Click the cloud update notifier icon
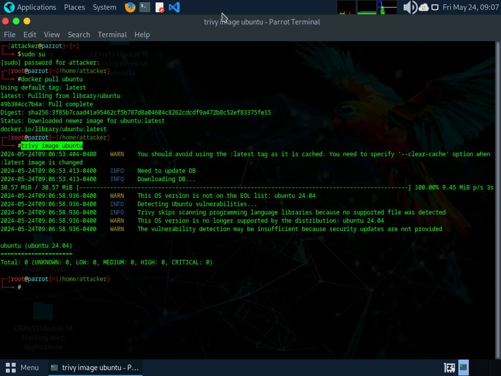 click(424, 7)
